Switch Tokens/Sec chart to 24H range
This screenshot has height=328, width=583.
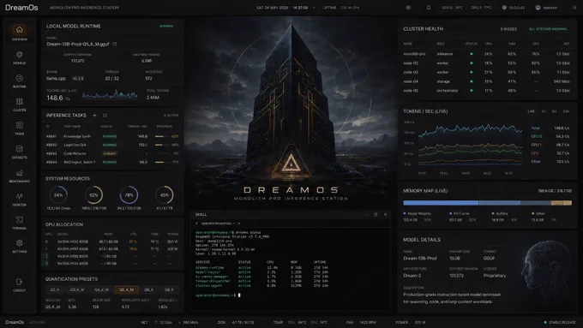point(566,111)
